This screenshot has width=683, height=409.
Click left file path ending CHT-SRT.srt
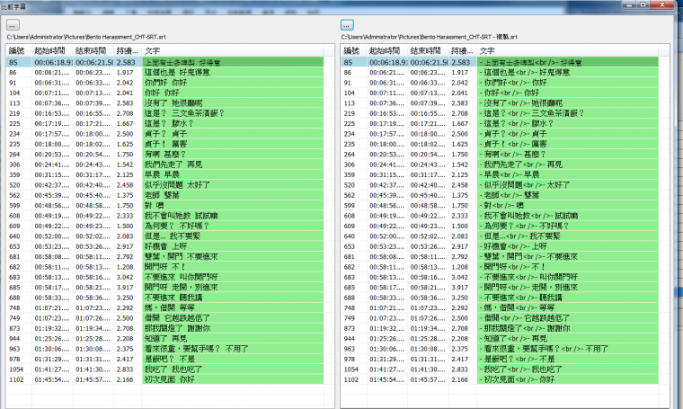click(x=86, y=37)
